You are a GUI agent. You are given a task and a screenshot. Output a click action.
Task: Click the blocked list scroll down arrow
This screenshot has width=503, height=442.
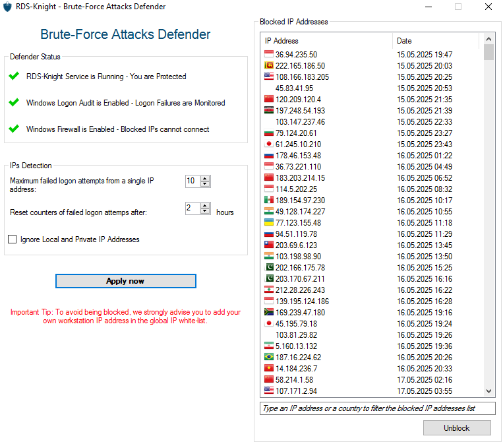[x=488, y=391]
